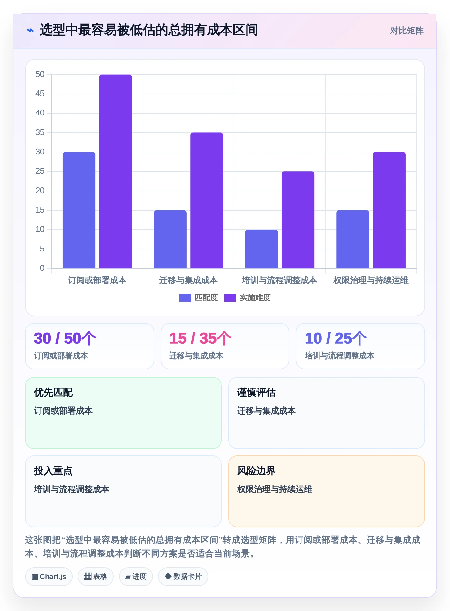Select the 实施难度 bar for 迁移与集成成本

click(207, 200)
